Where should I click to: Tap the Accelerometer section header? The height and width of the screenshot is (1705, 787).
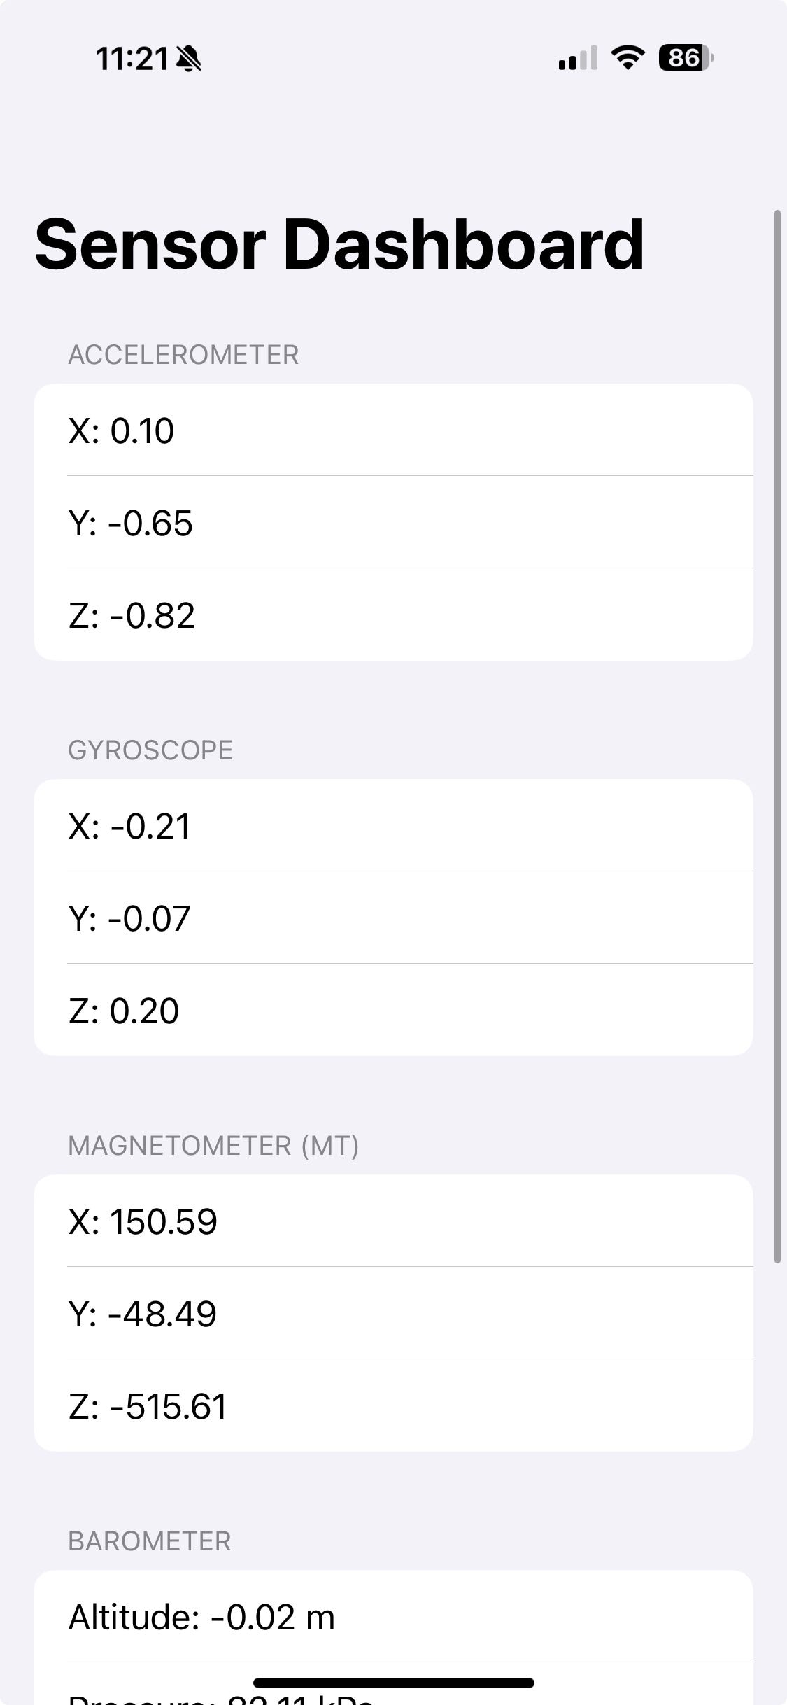[183, 355]
